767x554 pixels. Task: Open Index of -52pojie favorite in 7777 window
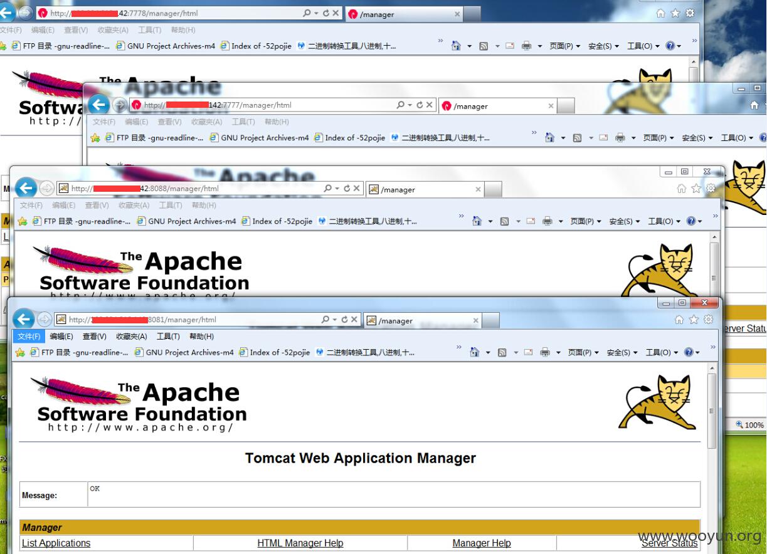(351, 137)
